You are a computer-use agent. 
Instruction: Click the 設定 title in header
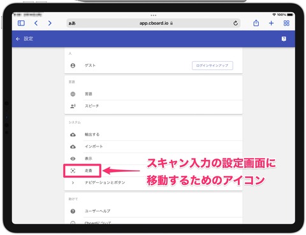click(28, 39)
